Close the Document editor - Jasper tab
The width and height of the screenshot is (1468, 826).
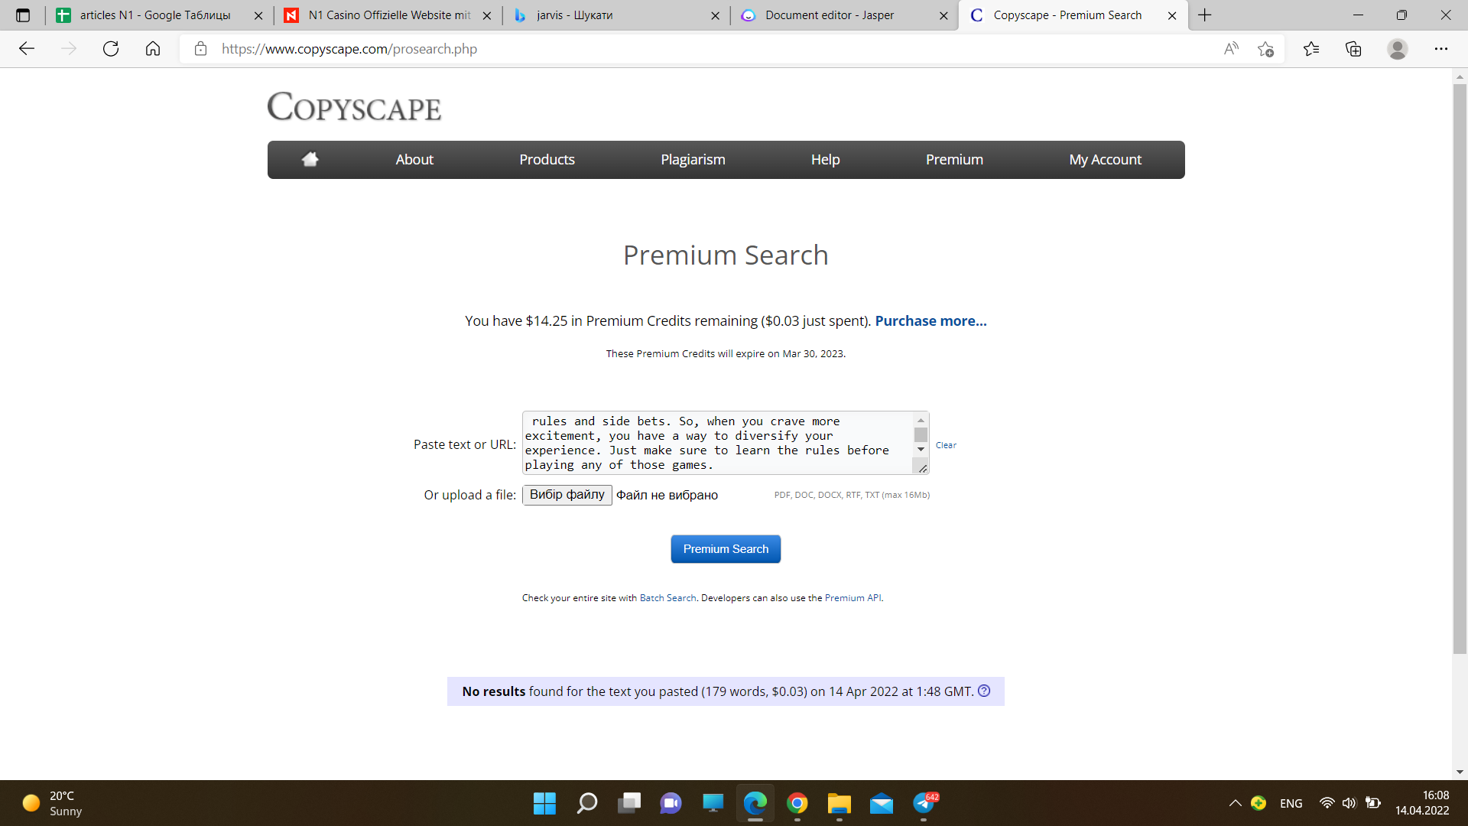pyautogui.click(x=943, y=15)
